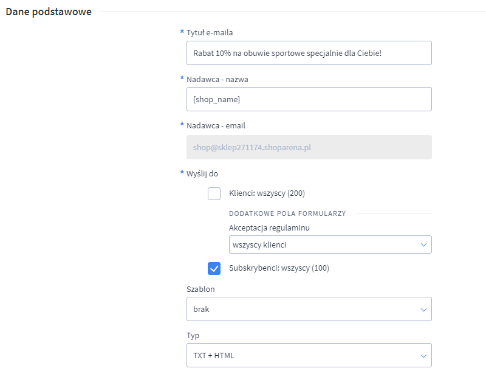This screenshot has width=486, height=371.
Task: Click the 'Tytuł e-maila' field label
Action: pos(210,32)
